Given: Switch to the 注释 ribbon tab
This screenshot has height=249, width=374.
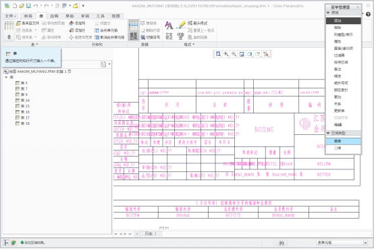Looking at the screenshot, I should 54,16.
